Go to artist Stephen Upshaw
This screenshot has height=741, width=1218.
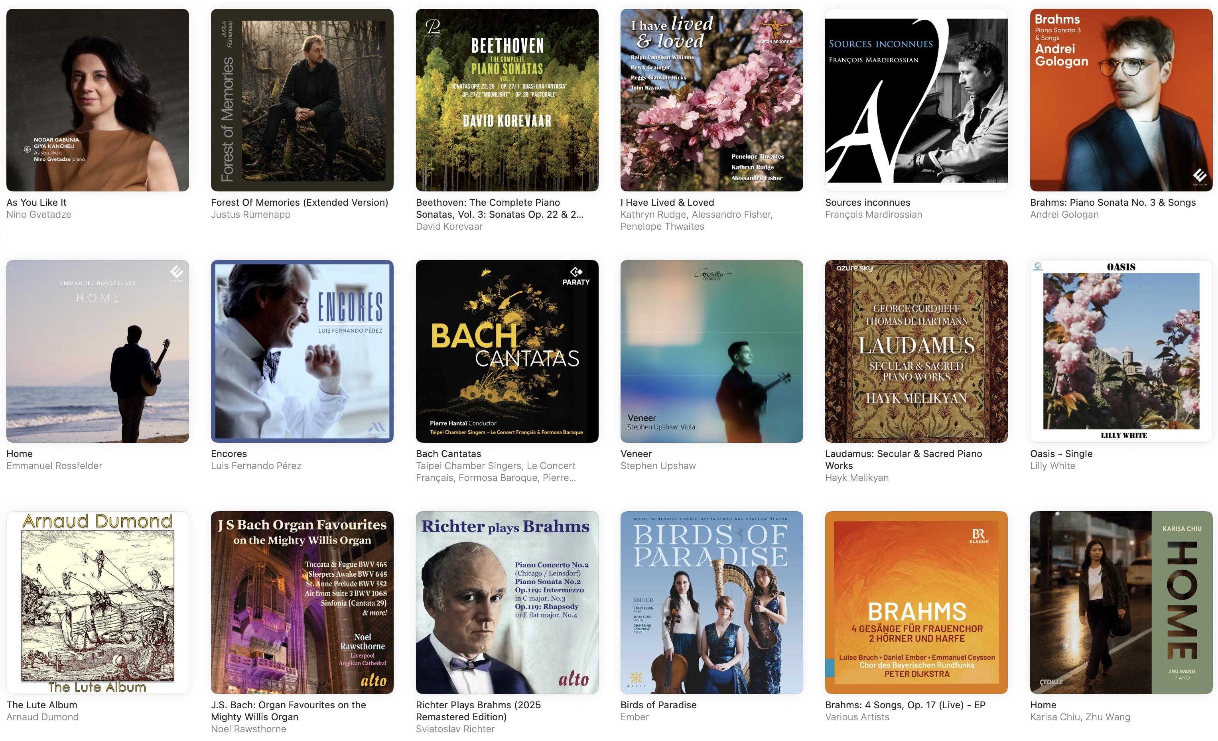(658, 466)
